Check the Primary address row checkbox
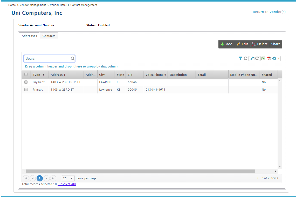This screenshot has height=197, width=296. point(26,90)
